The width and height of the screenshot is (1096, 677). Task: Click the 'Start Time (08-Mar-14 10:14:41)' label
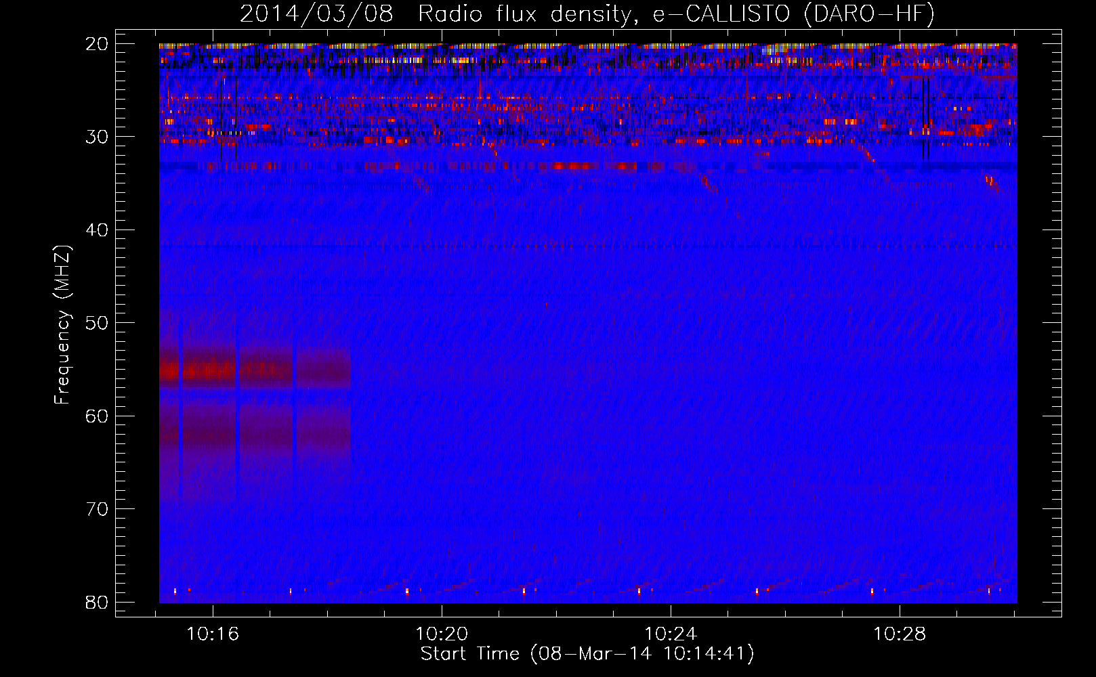tap(587, 654)
